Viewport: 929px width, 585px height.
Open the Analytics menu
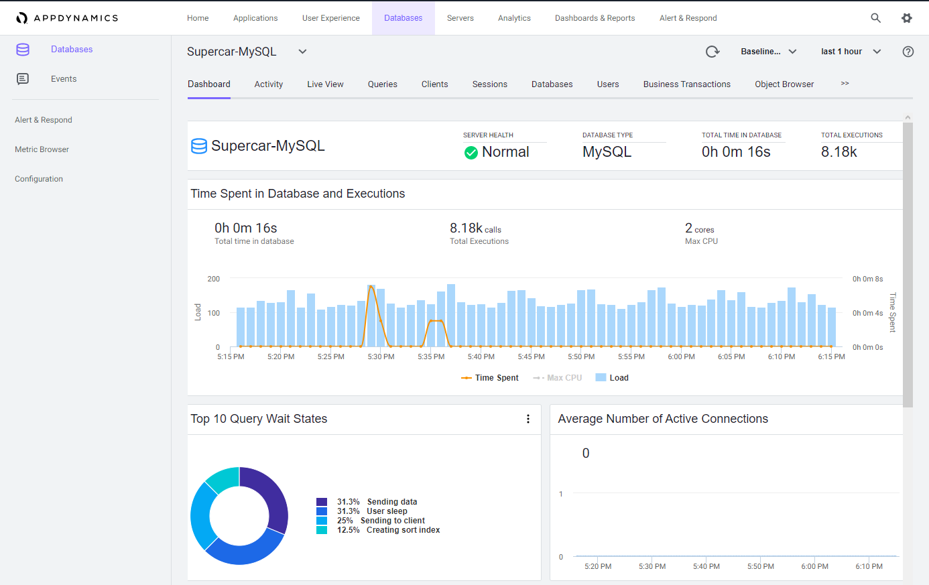[x=514, y=18]
